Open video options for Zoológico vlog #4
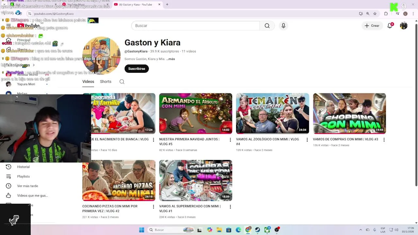This screenshot has height=235, width=418. pyautogui.click(x=307, y=140)
